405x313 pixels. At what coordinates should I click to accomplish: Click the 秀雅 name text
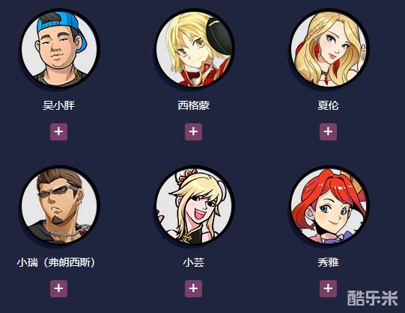point(329,263)
